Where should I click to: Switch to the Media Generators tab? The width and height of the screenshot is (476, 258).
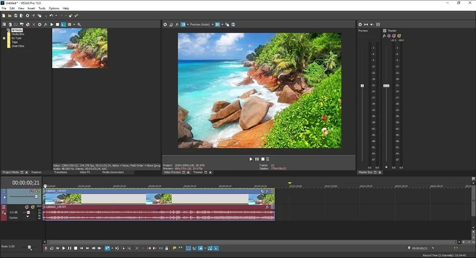coord(113,172)
